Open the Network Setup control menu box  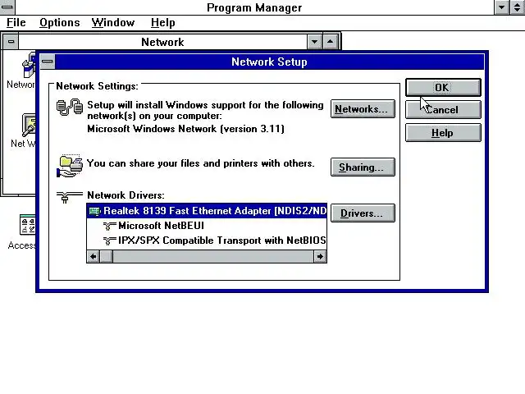48,62
